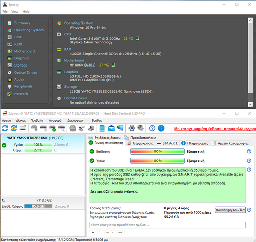
Task: Click the Speccy scrollbar down arrow
Action: click(x=250, y=104)
